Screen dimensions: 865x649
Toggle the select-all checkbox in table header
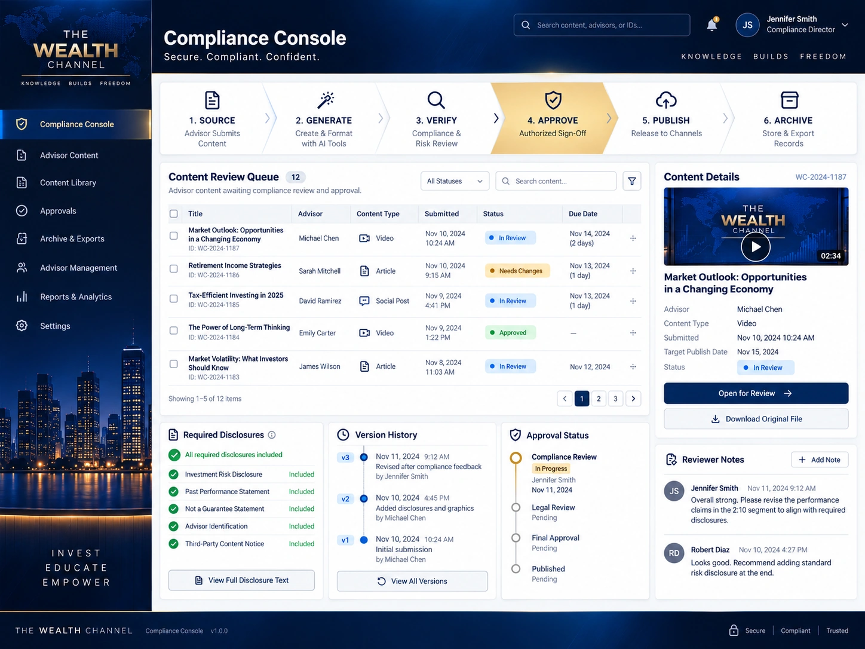174,214
